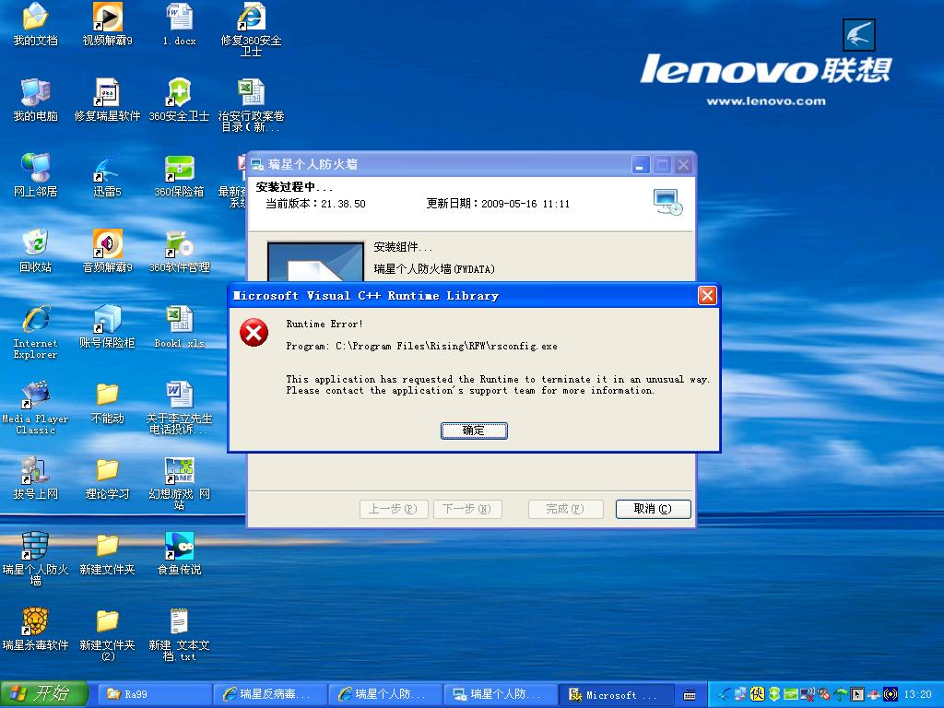Click the installer's computer-and-disc icon

pyautogui.click(x=667, y=202)
